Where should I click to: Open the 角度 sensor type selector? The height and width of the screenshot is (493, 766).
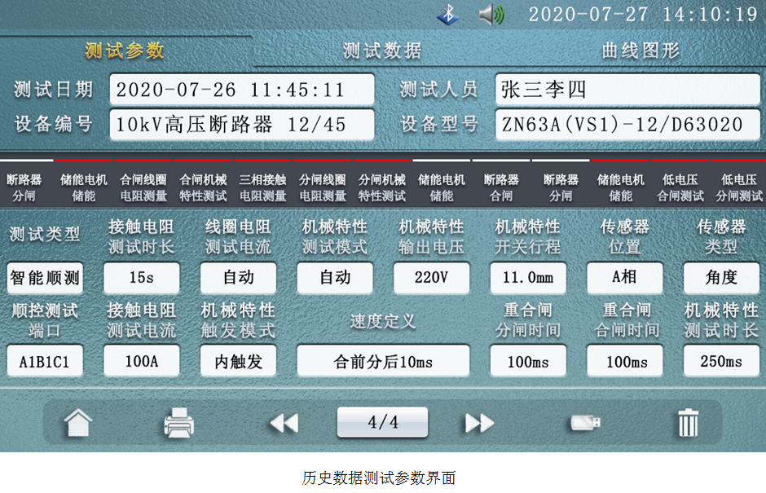(721, 278)
